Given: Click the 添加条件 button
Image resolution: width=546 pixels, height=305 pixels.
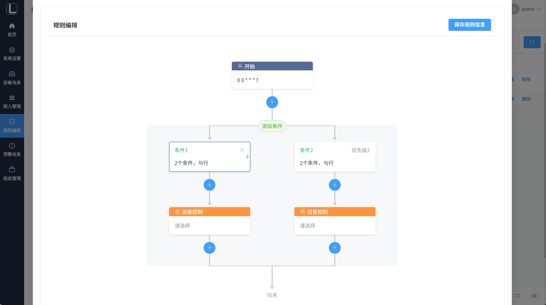Looking at the screenshot, I should tap(272, 126).
